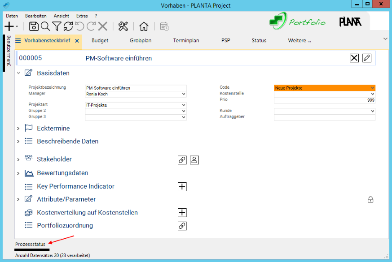Click the Stakeholder link button

pos(182,160)
